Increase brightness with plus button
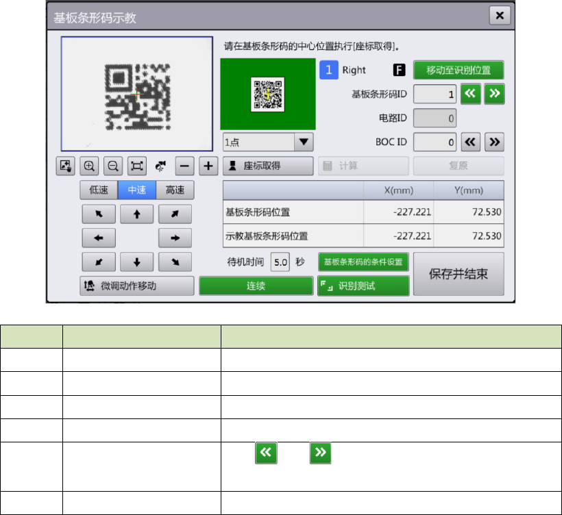This screenshot has height=515, width=562. click(x=208, y=166)
